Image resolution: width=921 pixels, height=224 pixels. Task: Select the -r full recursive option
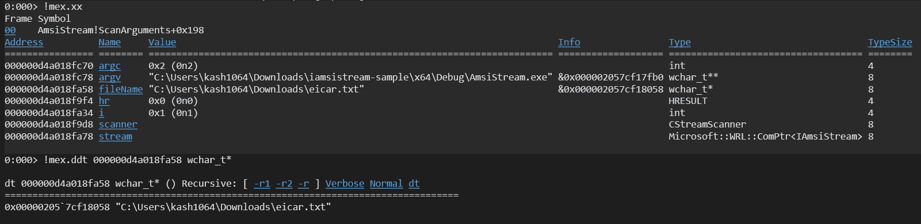pos(304,184)
